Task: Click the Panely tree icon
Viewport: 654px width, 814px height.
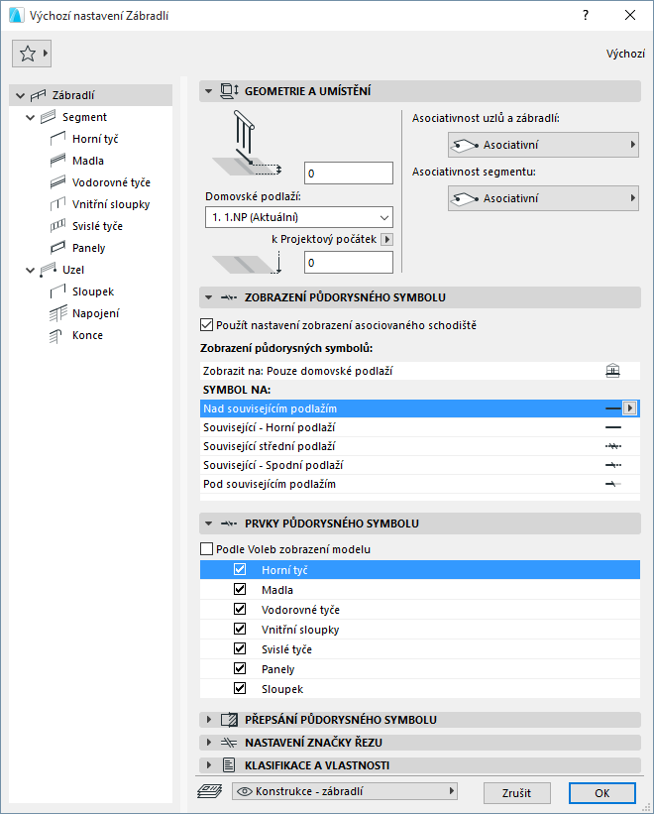Action: pyautogui.click(x=57, y=248)
